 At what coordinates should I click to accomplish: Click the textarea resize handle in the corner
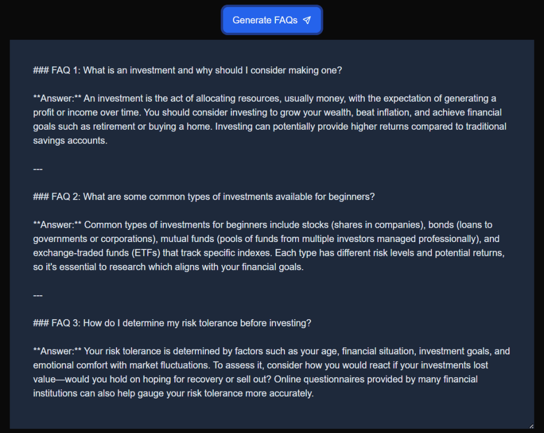tap(531, 426)
